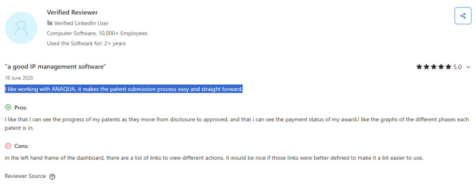
Task: Click the Verified LinkedIn User label
Action: 81,23
